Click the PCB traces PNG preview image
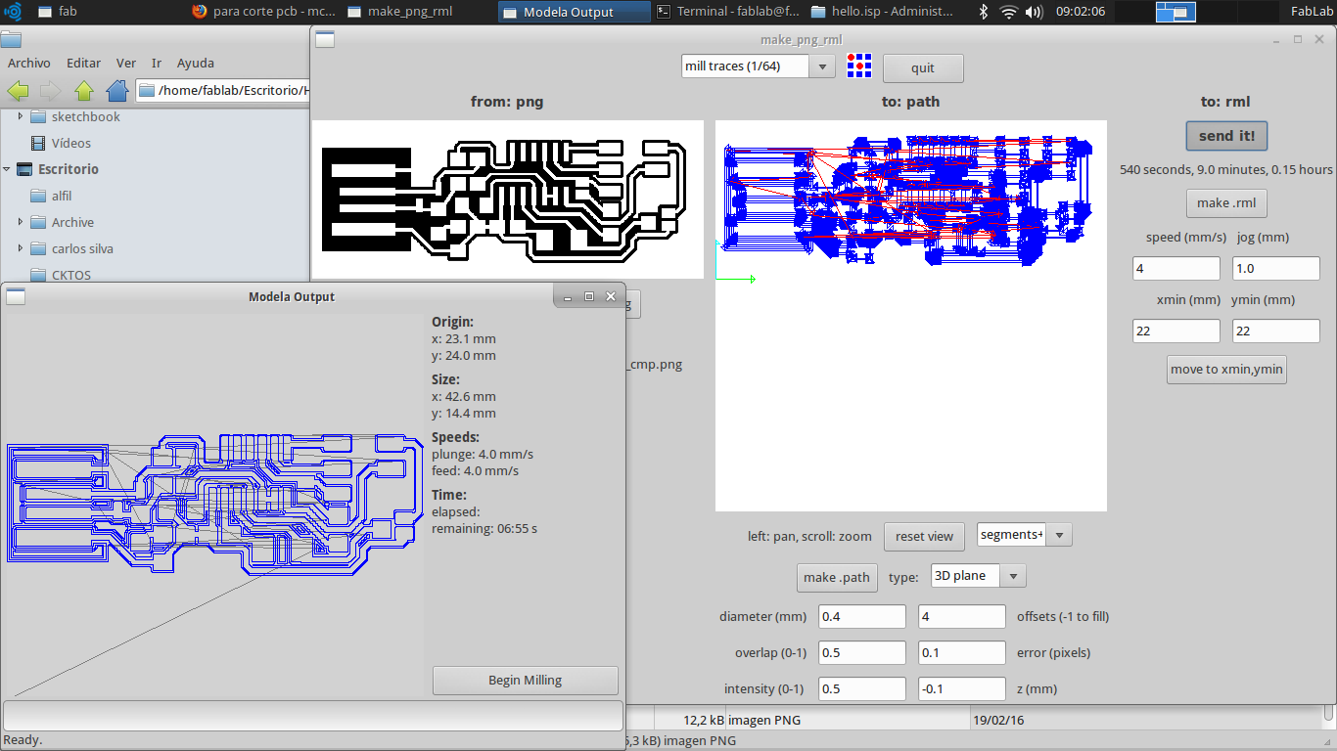 [x=507, y=199]
